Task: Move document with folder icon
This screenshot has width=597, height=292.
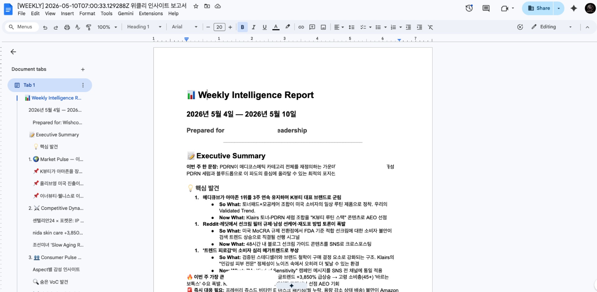Action: point(207,6)
